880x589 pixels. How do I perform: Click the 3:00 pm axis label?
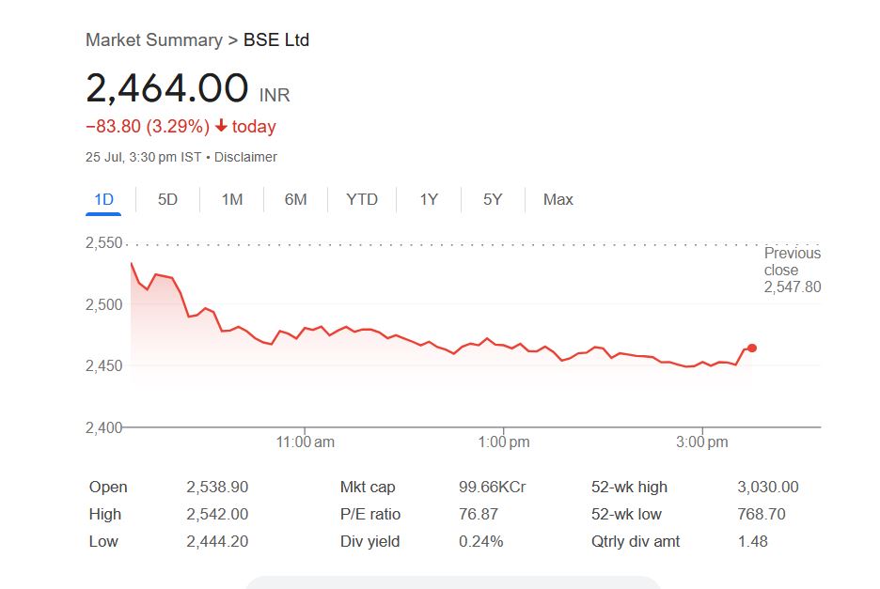click(703, 442)
